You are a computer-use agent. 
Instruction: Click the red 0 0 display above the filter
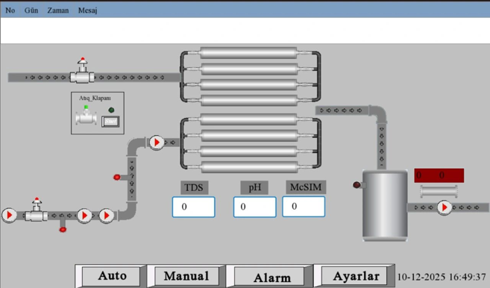pyautogui.click(x=439, y=175)
